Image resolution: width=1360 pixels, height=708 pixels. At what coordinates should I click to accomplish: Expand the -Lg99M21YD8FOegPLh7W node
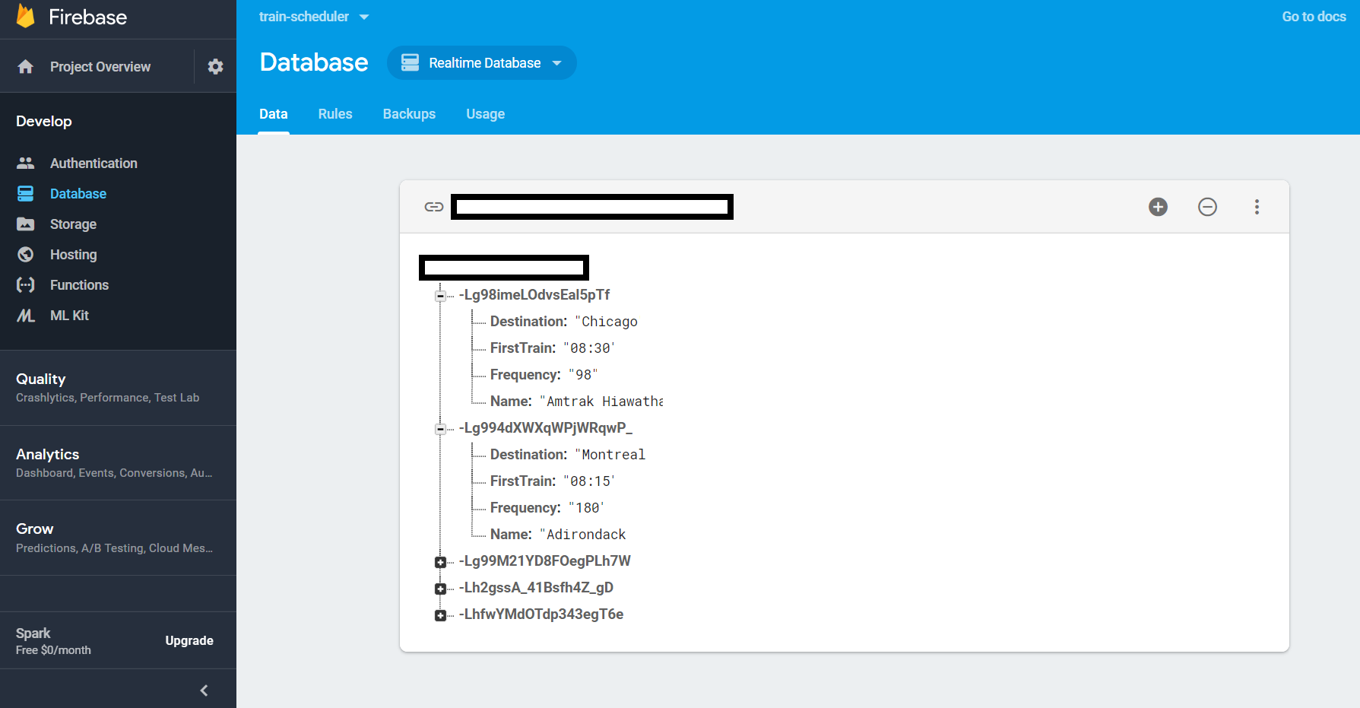441,561
